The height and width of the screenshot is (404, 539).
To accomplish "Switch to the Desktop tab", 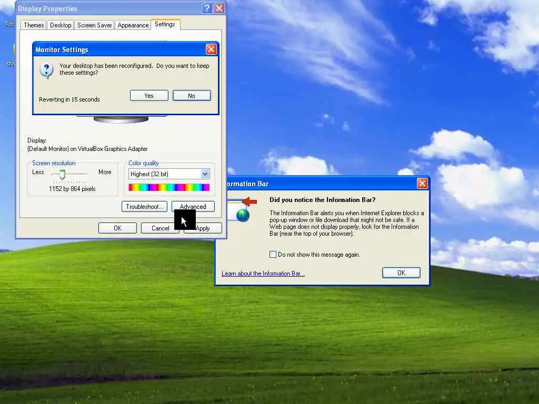I will (x=61, y=25).
